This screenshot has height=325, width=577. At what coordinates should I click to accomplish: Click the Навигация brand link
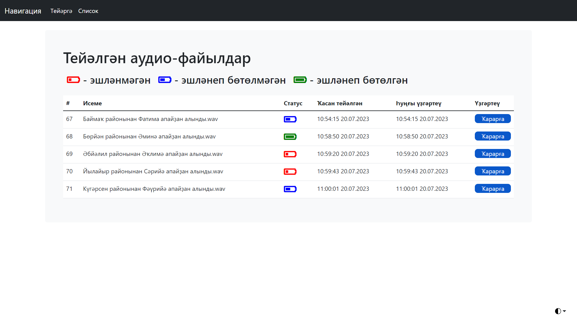click(x=23, y=11)
